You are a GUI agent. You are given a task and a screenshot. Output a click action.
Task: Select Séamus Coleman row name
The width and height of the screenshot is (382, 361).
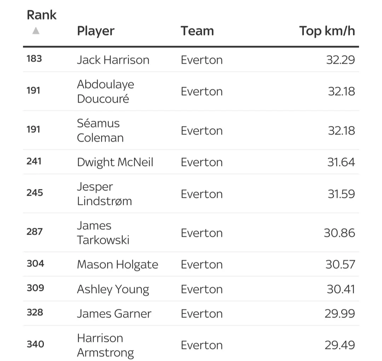100,130
